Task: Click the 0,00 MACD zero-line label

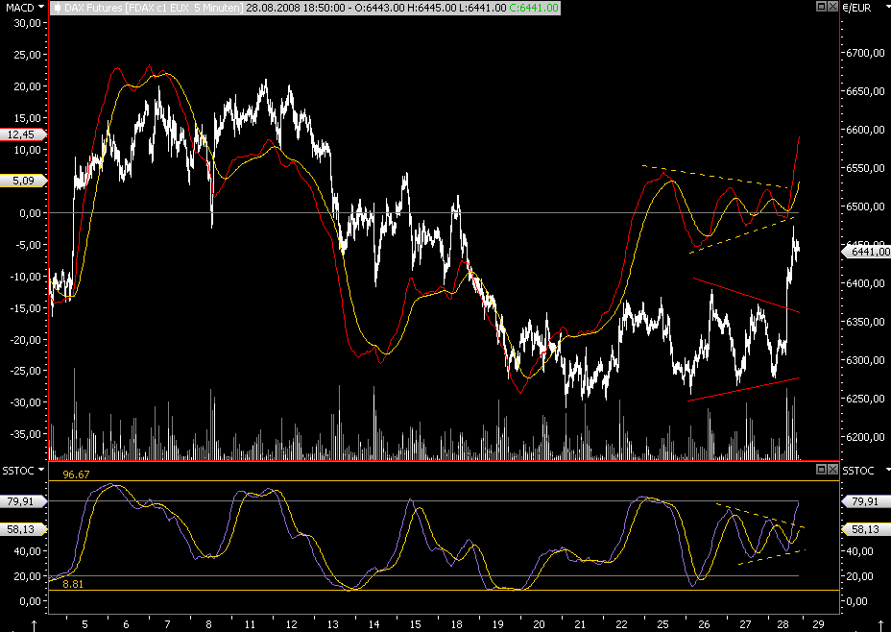Action: 30,213
